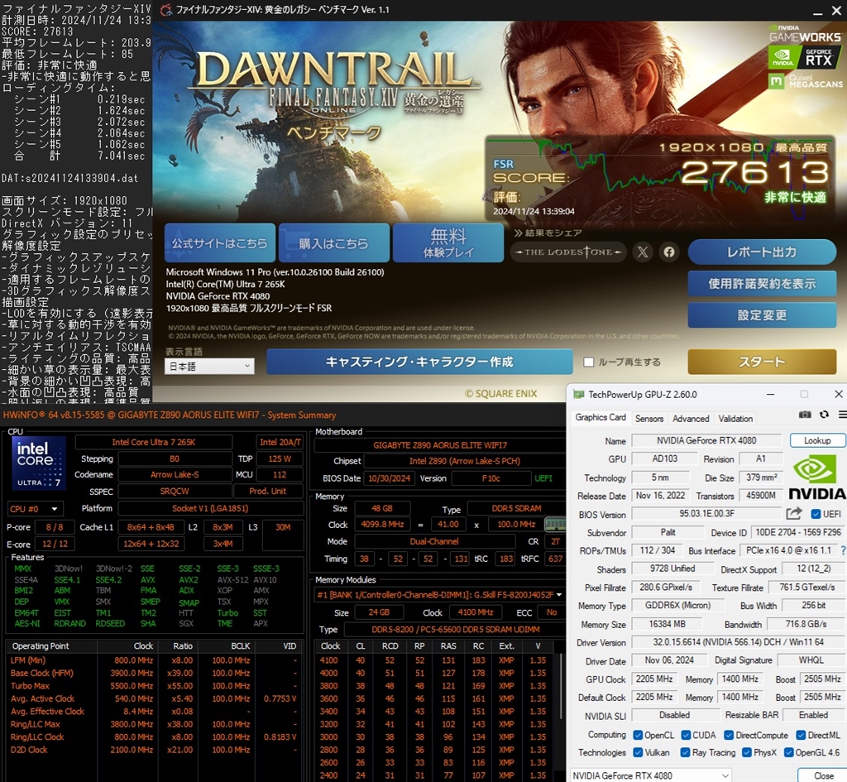Click the Intel Core Ultra 7 265K CPU name
Screen dimensions: 847x782
(153, 442)
